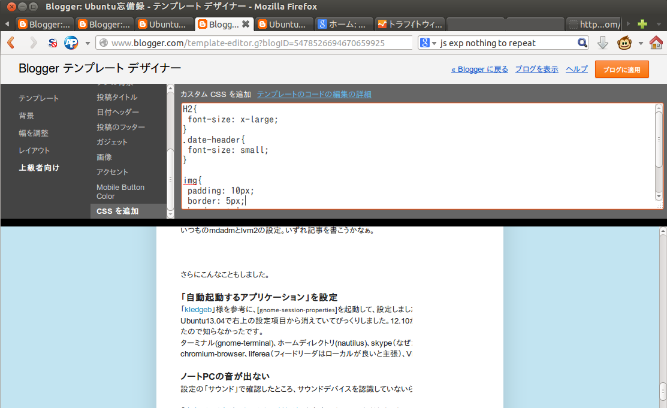Select '幅を調整' in the left menu
The width and height of the screenshot is (667, 408).
click(34, 133)
